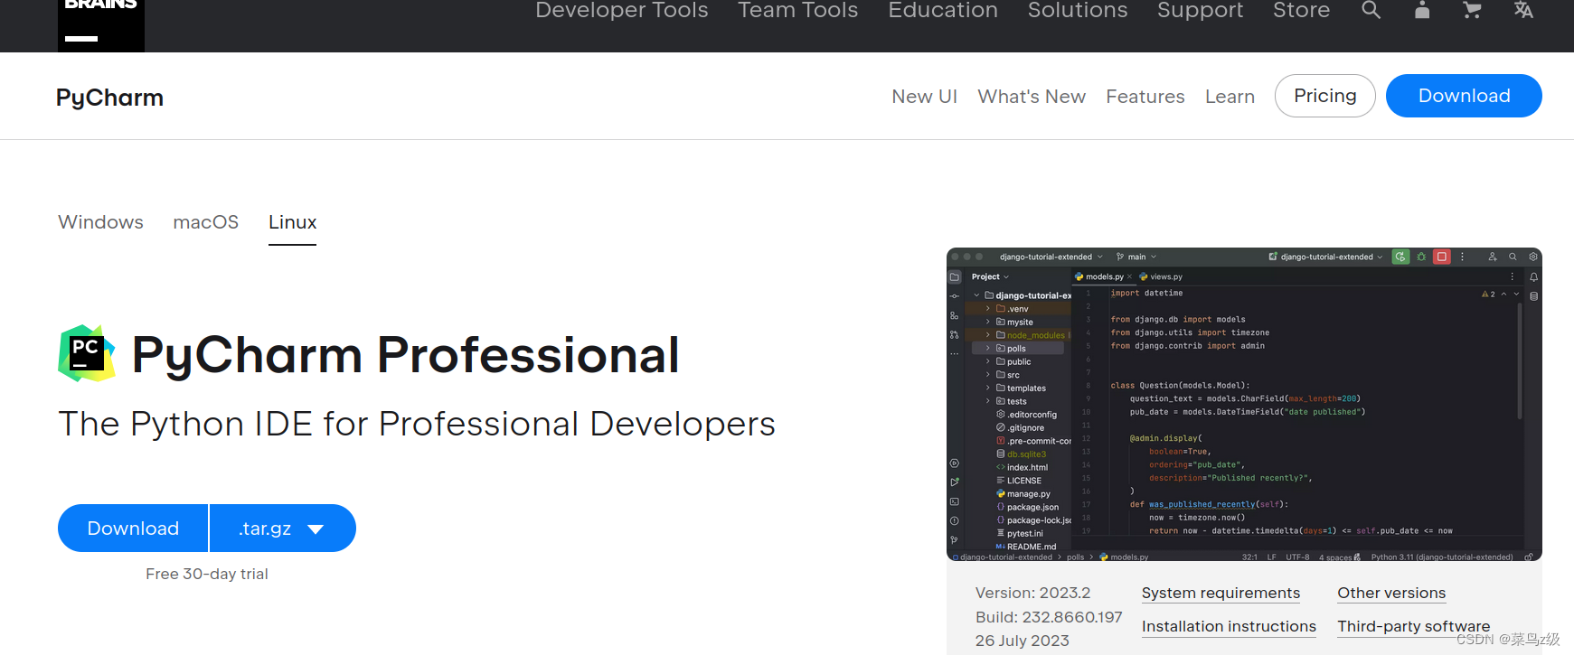Image resolution: width=1574 pixels, height=655 pixels.
Task: Open the System requirements link
Action: point(1221,593)
